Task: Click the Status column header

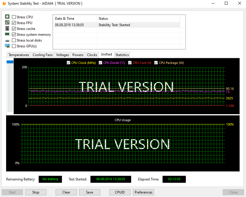Action: (138, 19)
